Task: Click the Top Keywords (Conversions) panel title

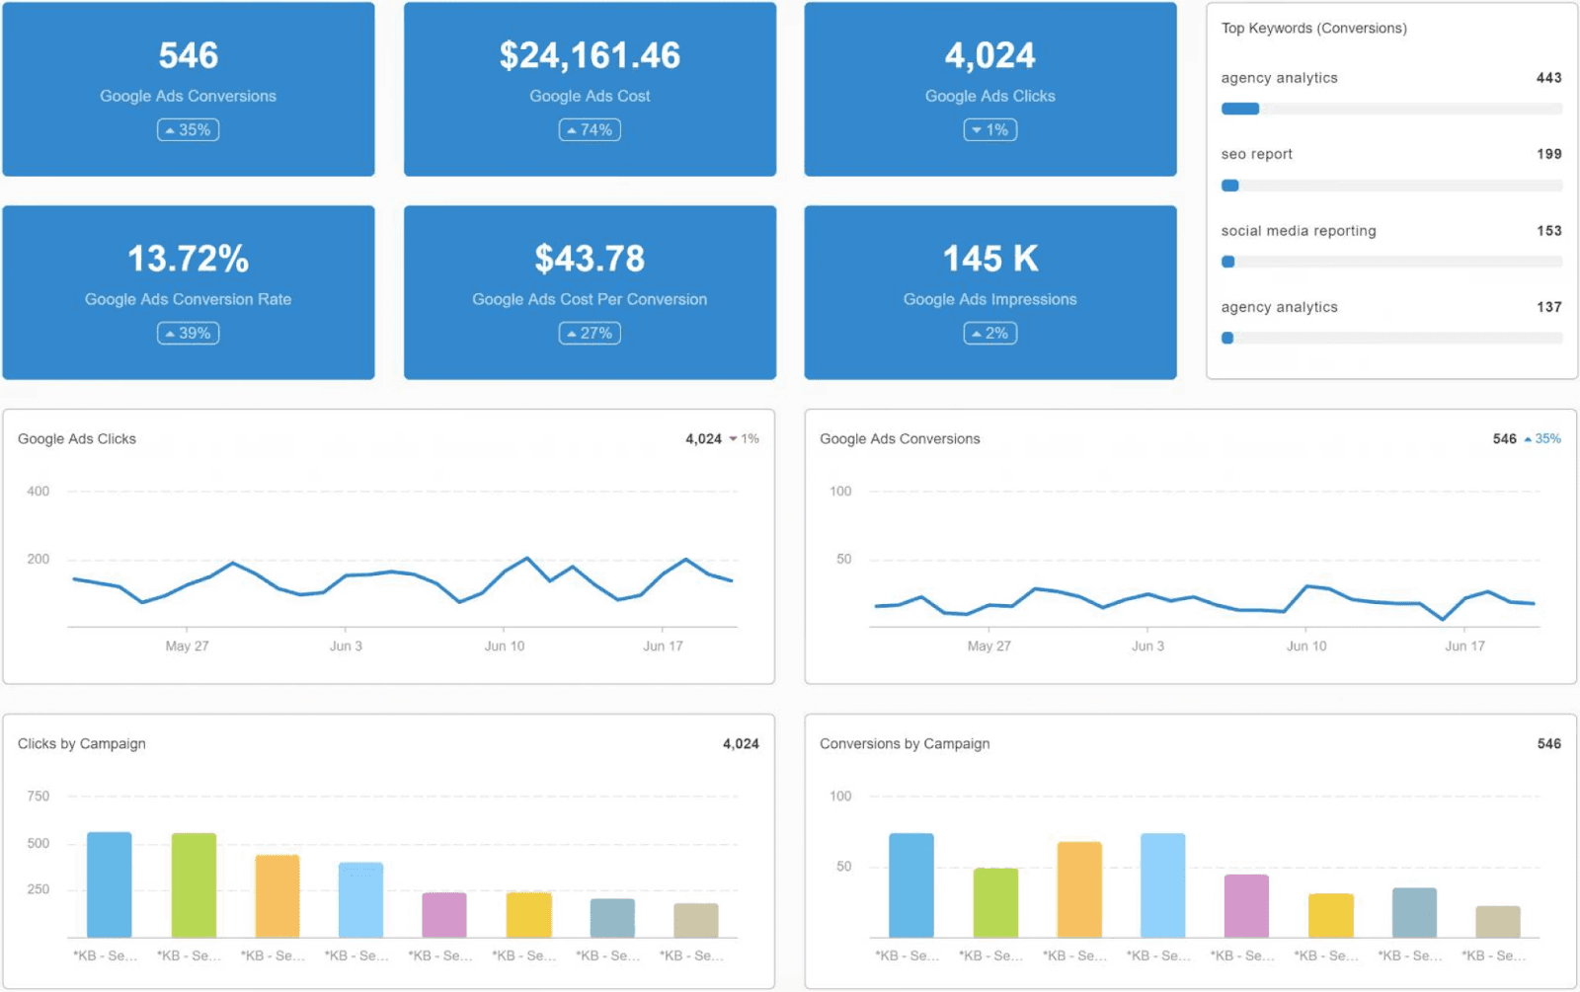Action: [x=1313, y=29]
